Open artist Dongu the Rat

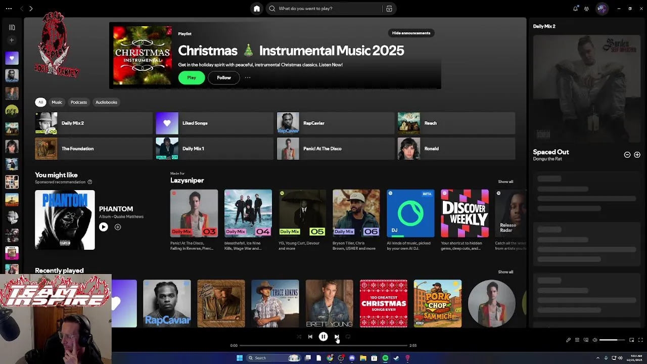(x=547, y=159)
